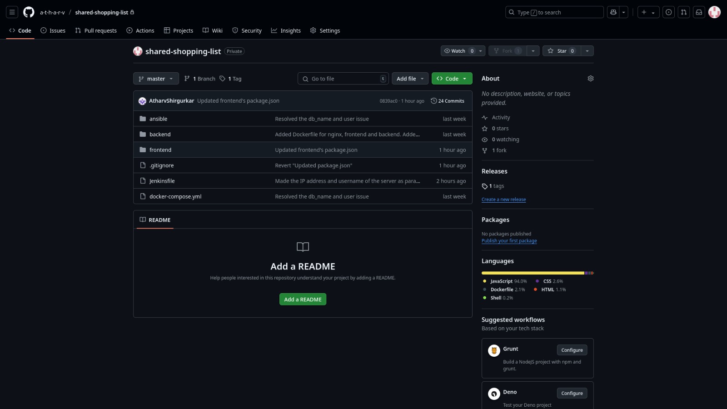727x409 pixels.
Task: Expand the Fork options dropdown arrow
Action: click(x=533, y=51)
